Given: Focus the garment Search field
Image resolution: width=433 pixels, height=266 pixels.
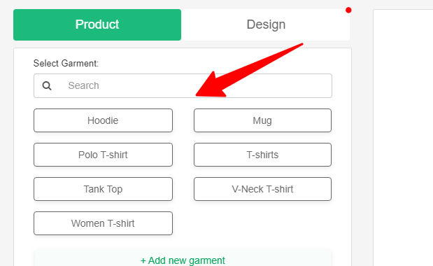Looking at the screenshot, I should point(183,85).
